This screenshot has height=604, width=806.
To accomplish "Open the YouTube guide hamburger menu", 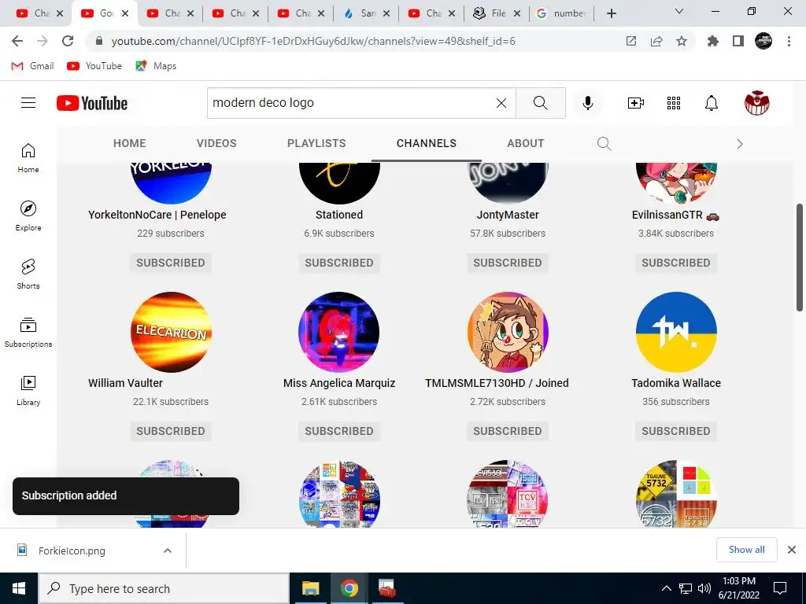I will (x=28, y=103).
